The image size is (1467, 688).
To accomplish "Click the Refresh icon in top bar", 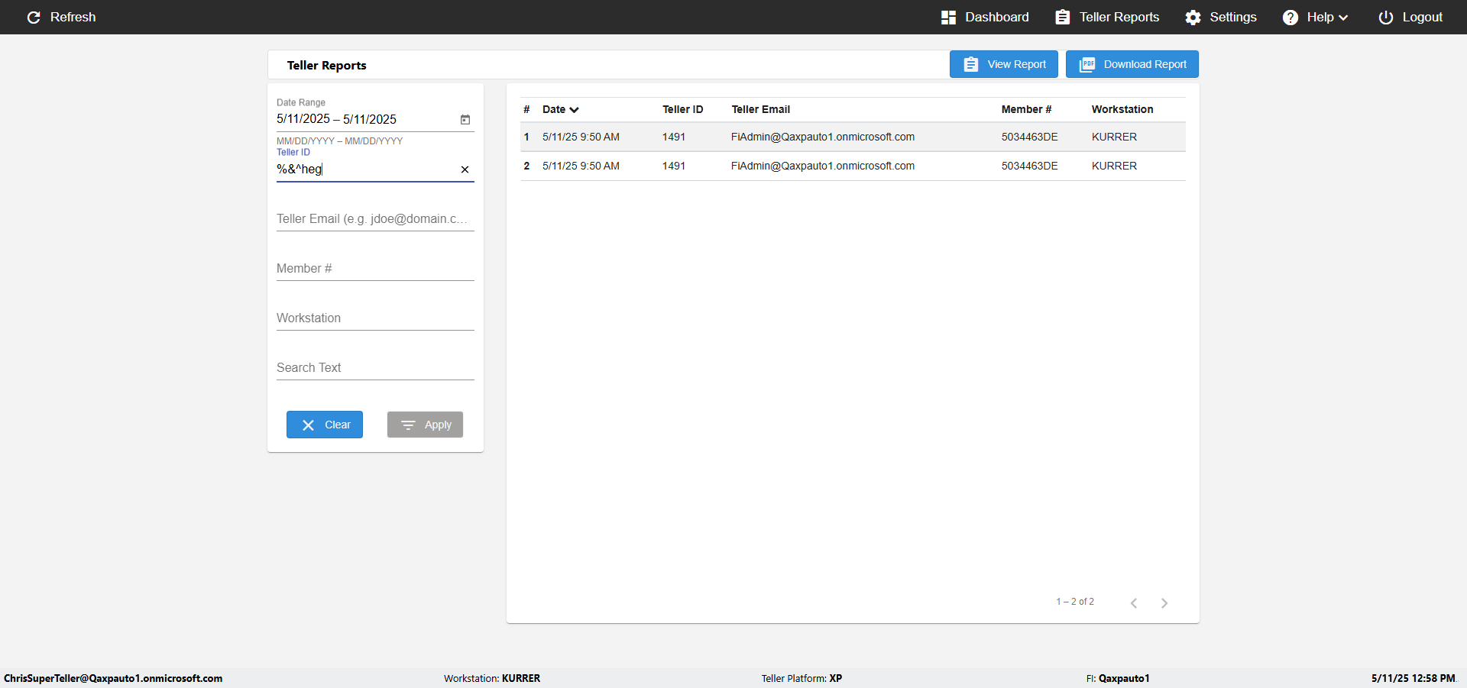I will click(34, 17).
